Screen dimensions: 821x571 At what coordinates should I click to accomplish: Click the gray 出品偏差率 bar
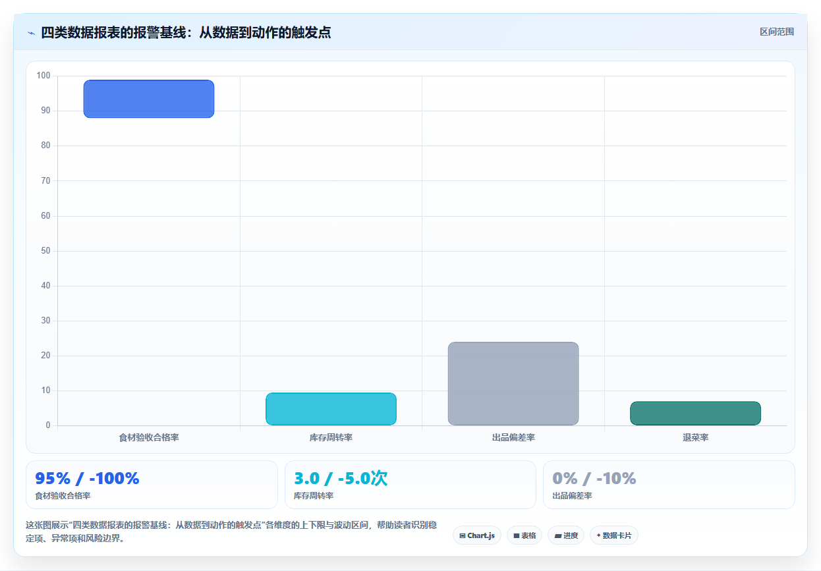point(513,383)
